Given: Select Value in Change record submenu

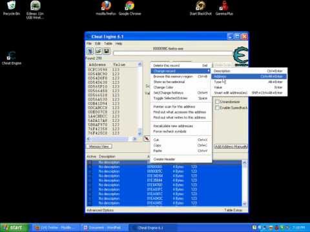Looking at the screenshot, I should pos(249,87).
